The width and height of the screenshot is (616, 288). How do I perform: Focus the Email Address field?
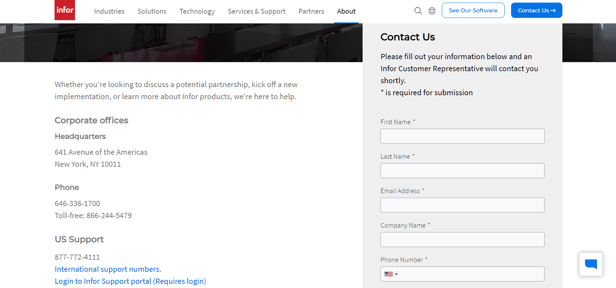[x=462, y=205]
